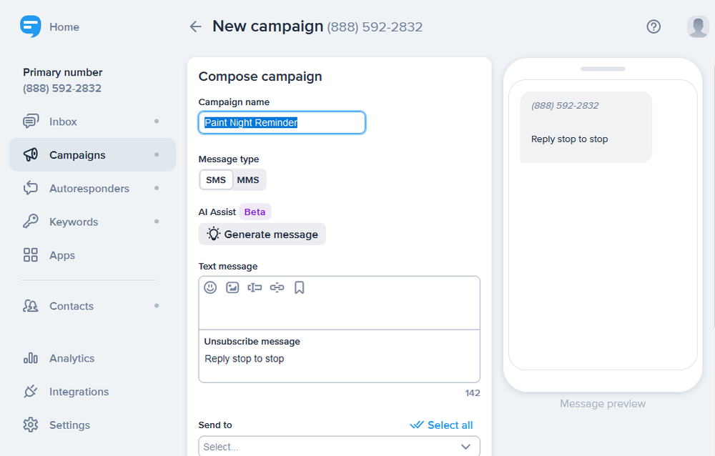Viewport: 715px width, 456px height.
Task: Click the attach image icon
Action: coord(232,287)
